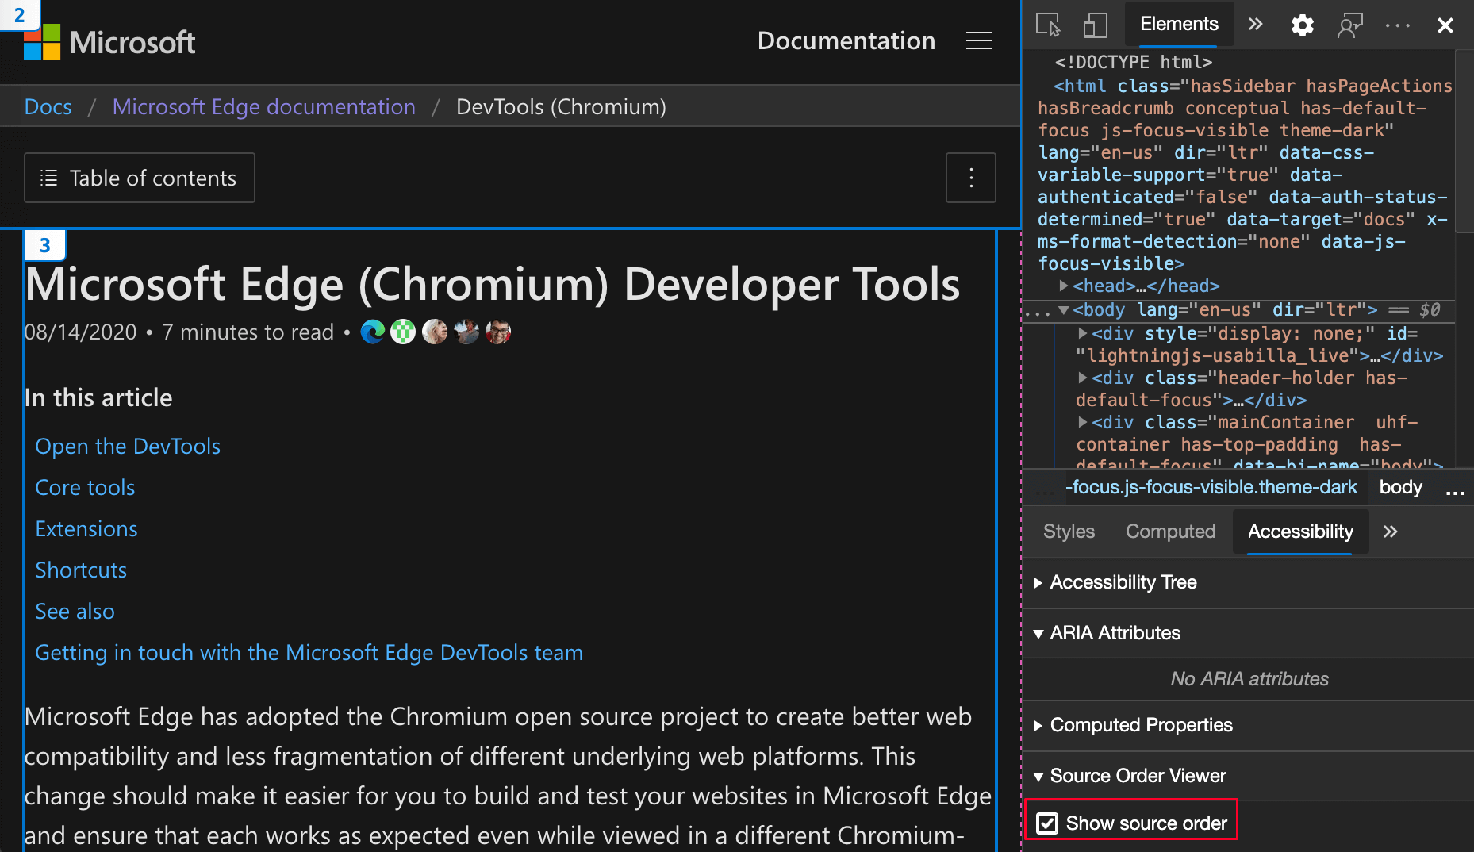Expand the mainContainer div node

click(1083, 422)
